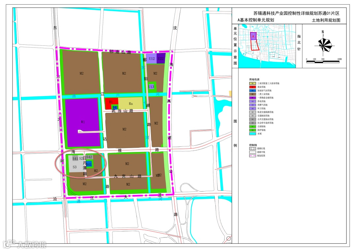Select the 轨道交通线路用地 legend swatch
Viewport: 356px width, 251px height.
[x=252, y=112]
